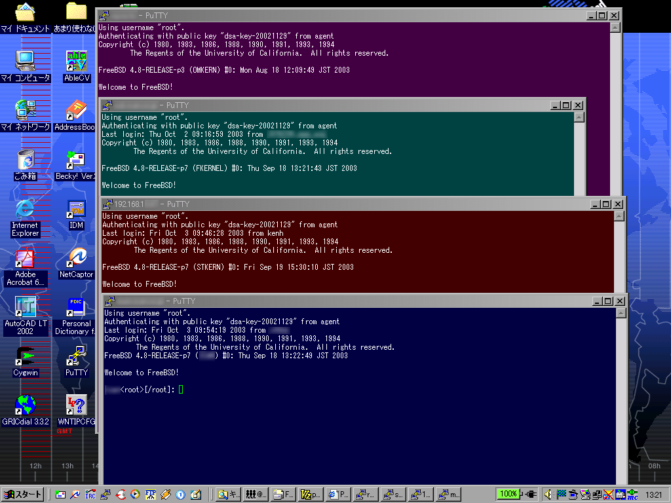This screenshot has height=503, width=671.
Task: Select the マイ コンピュータ desktop icon
Action: (26, 61)
